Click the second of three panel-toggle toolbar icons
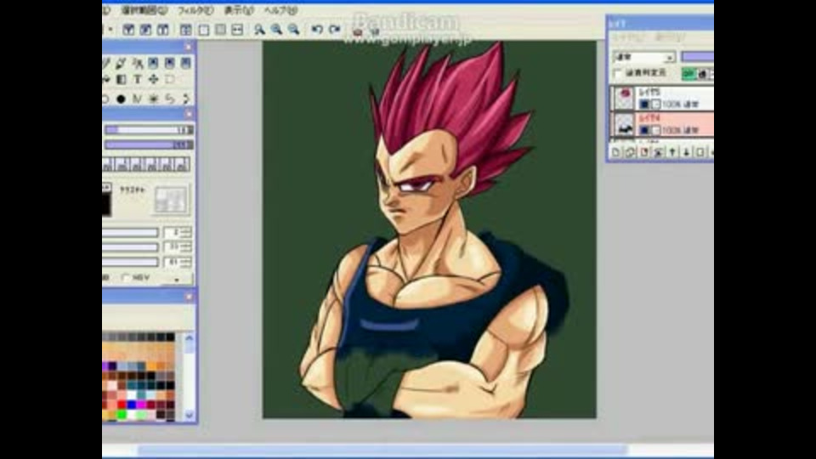 tap(145, 30)
